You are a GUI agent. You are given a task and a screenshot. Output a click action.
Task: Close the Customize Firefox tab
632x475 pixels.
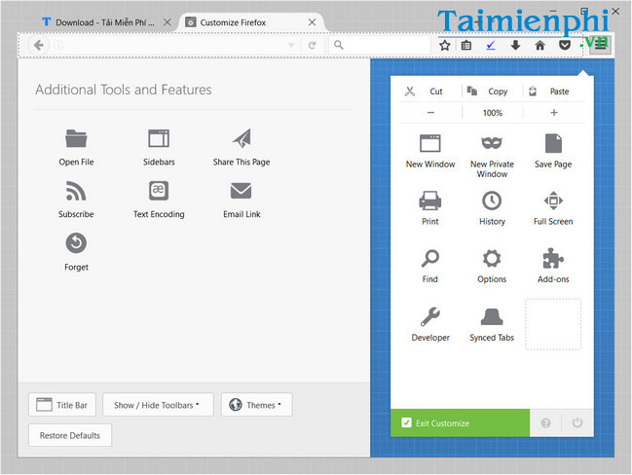(312, 22)
